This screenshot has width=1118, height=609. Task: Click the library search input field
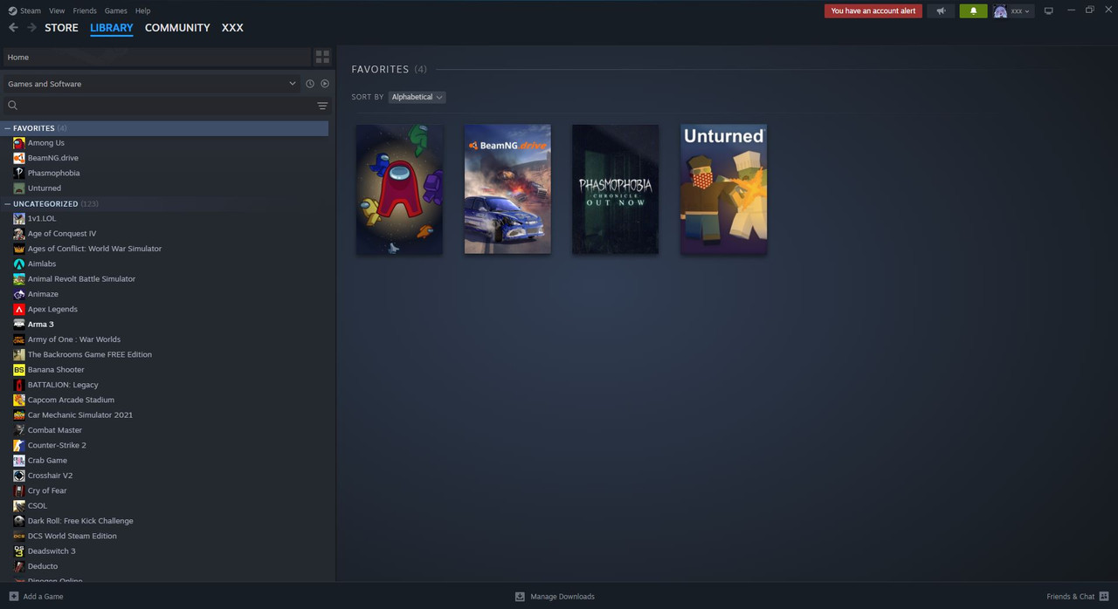point(166,106)
